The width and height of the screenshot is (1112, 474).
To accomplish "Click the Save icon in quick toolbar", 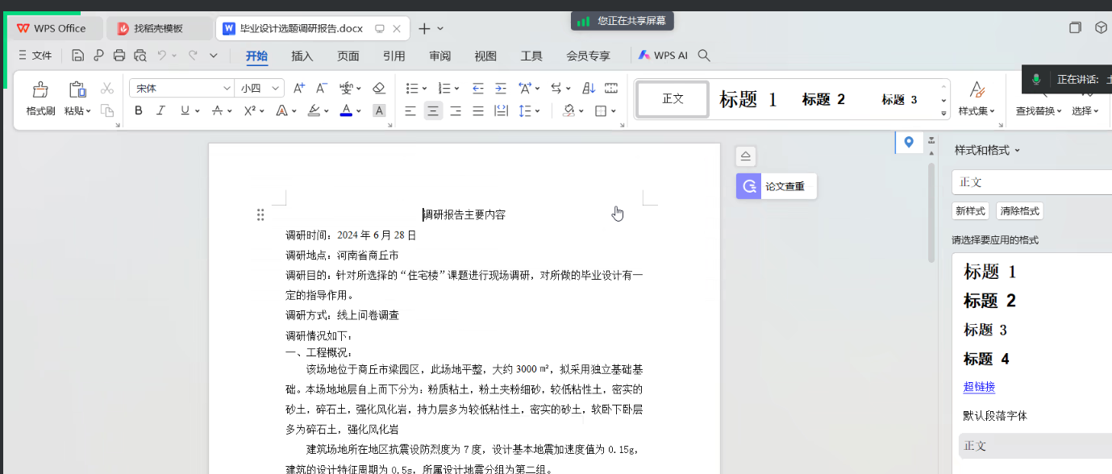I will pos(77,56).
